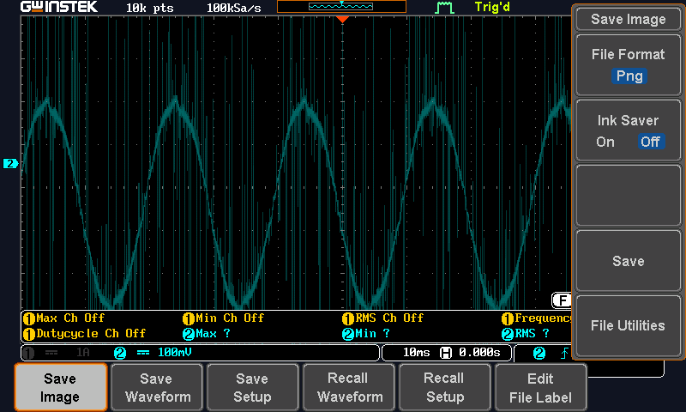This screenshot has height=412, width=686.
Task: Turn Ink Saver On
Action: [x=605, y=142]
